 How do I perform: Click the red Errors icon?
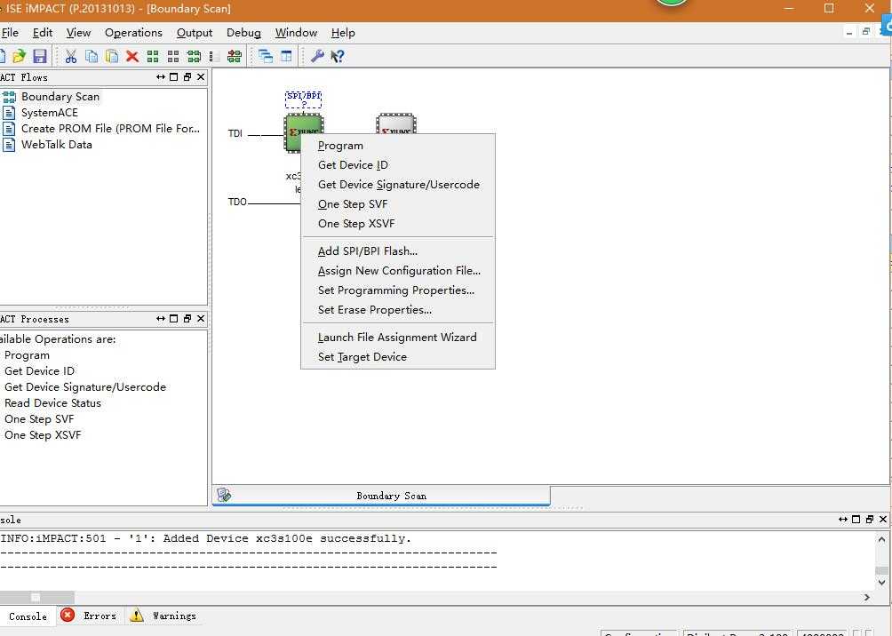pos(68,615)
